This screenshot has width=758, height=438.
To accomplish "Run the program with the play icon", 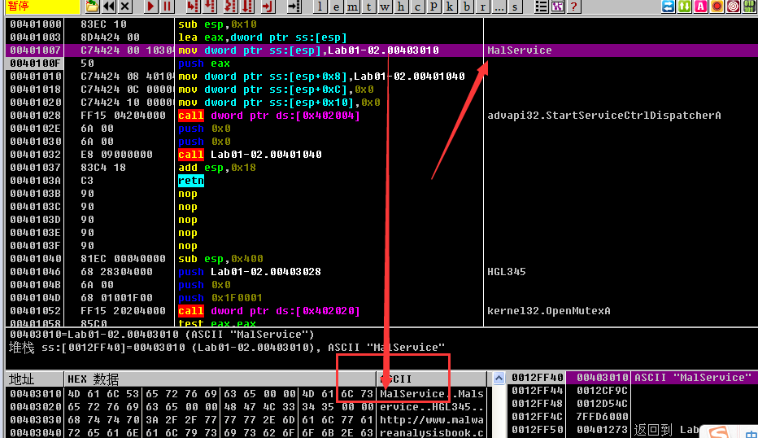I will 150,7.
